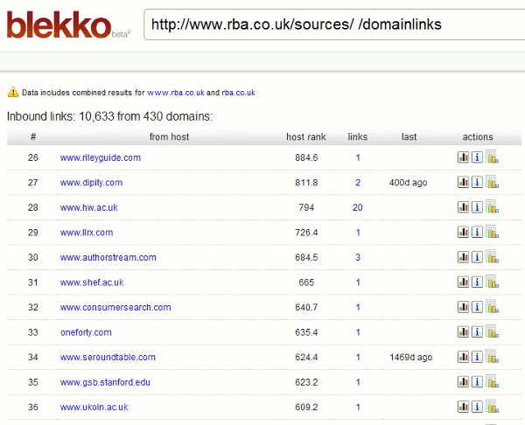Click the '1469d ago' cell

(411, 358)
